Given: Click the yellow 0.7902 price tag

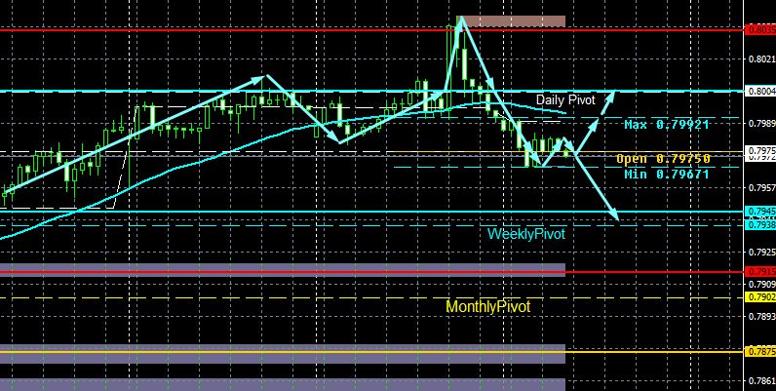Looking at the screenshot, I should tap(760, 297).
